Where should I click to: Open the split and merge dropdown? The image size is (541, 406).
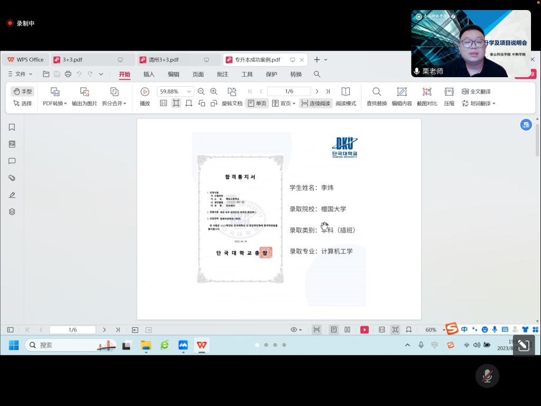point(114,104)
